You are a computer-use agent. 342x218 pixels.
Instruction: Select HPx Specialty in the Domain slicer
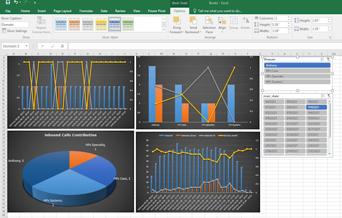point(297,76)
